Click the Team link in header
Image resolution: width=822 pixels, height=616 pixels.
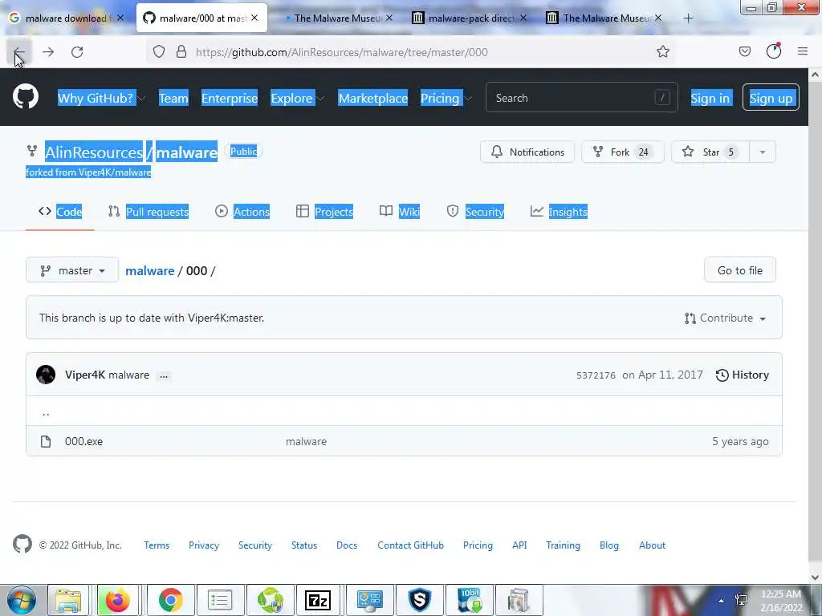(173, 98)
